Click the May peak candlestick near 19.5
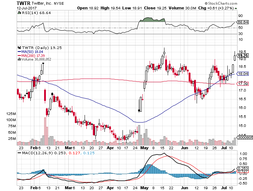This screenshot has width=253, height=191. click(x=164, y=53)
